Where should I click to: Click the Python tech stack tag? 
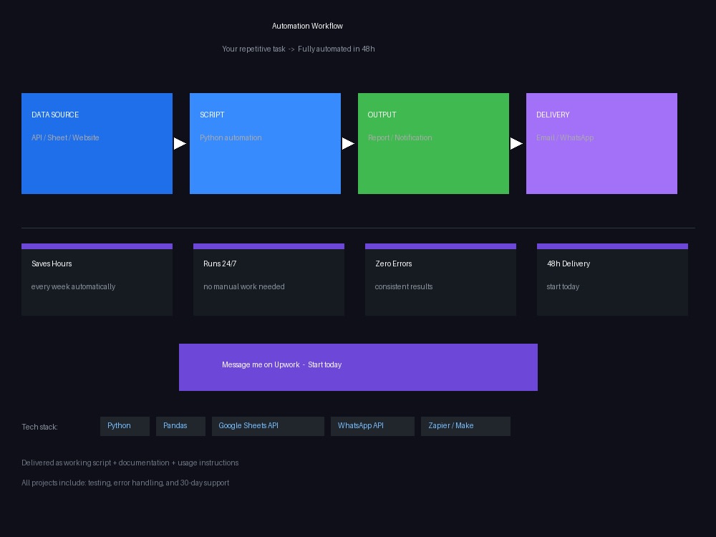click(x=125, y=426)
